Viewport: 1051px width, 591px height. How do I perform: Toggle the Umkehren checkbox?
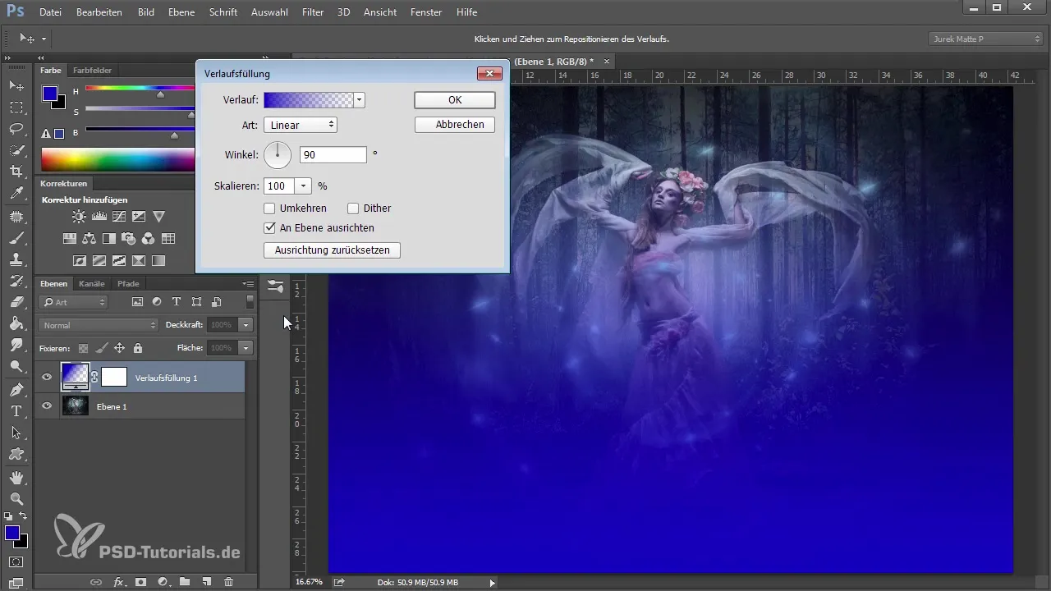point(269,208)
